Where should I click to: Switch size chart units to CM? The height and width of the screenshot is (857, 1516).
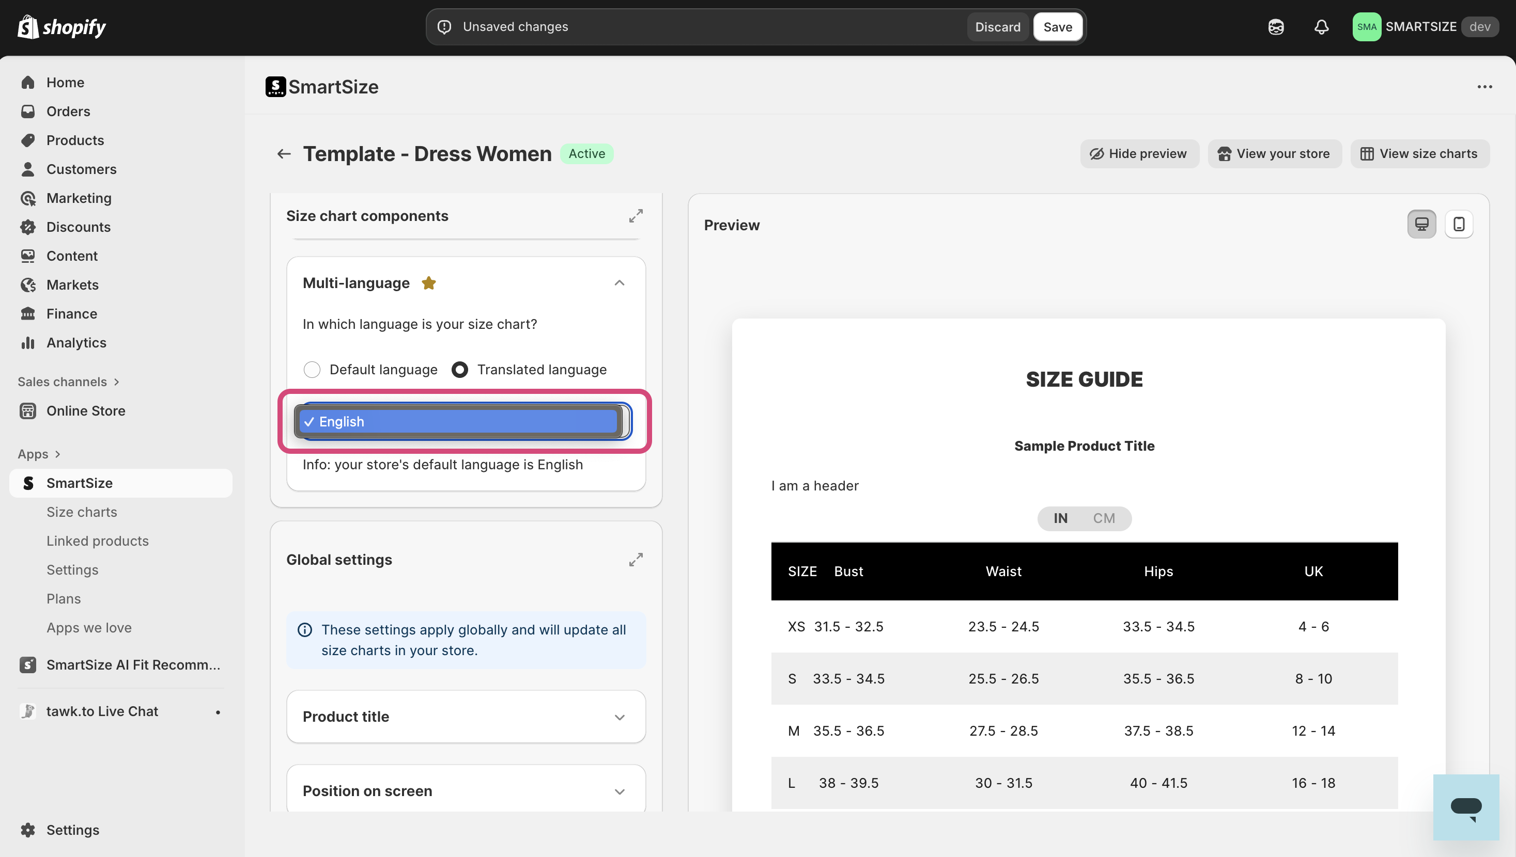coord(1104,518)
